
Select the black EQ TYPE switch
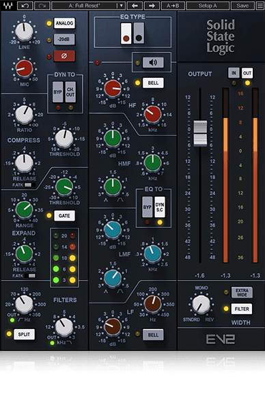click(x=139, y=33)
